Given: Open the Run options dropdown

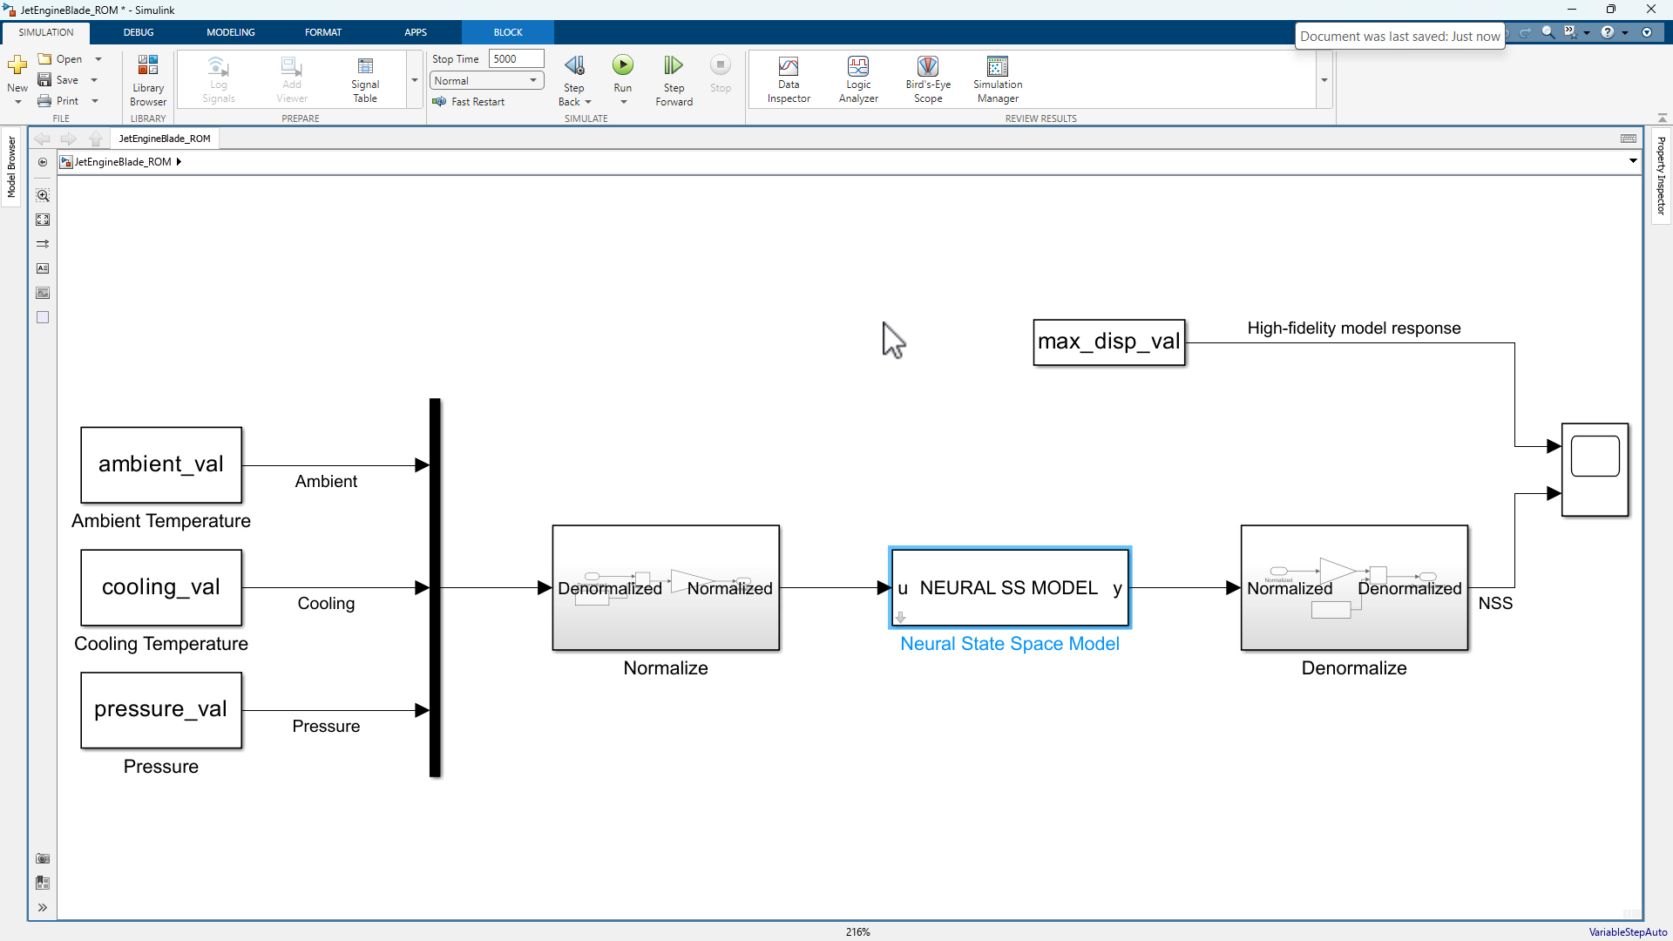Looking at the screenshot, I should (624, 102).
